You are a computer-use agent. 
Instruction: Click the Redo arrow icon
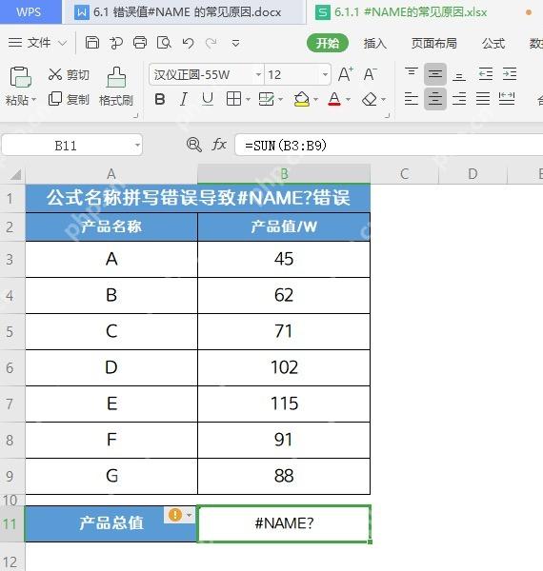(x=211, y=43)
